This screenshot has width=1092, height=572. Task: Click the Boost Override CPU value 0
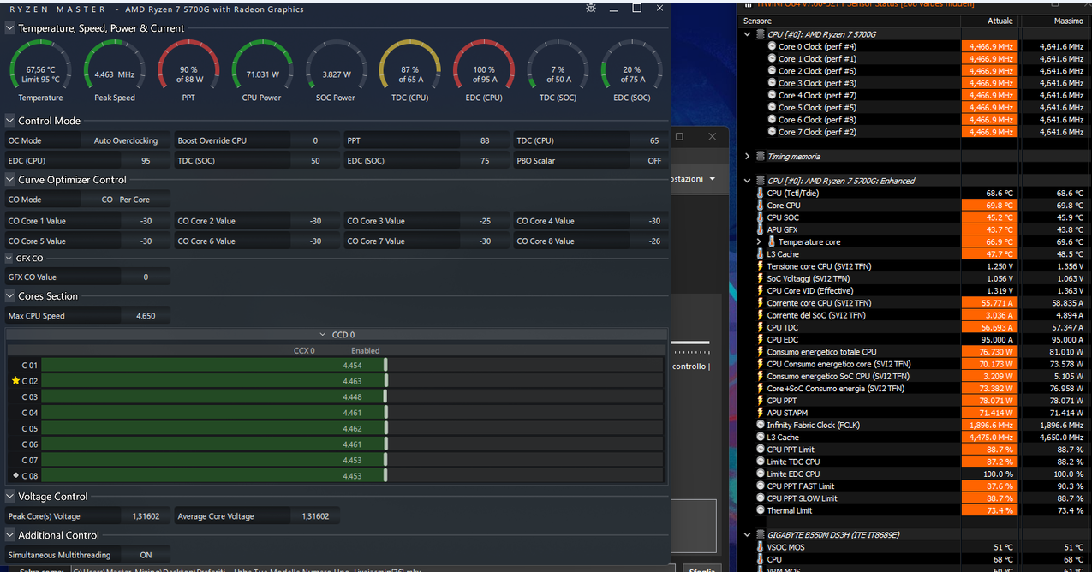coord(315,140)
